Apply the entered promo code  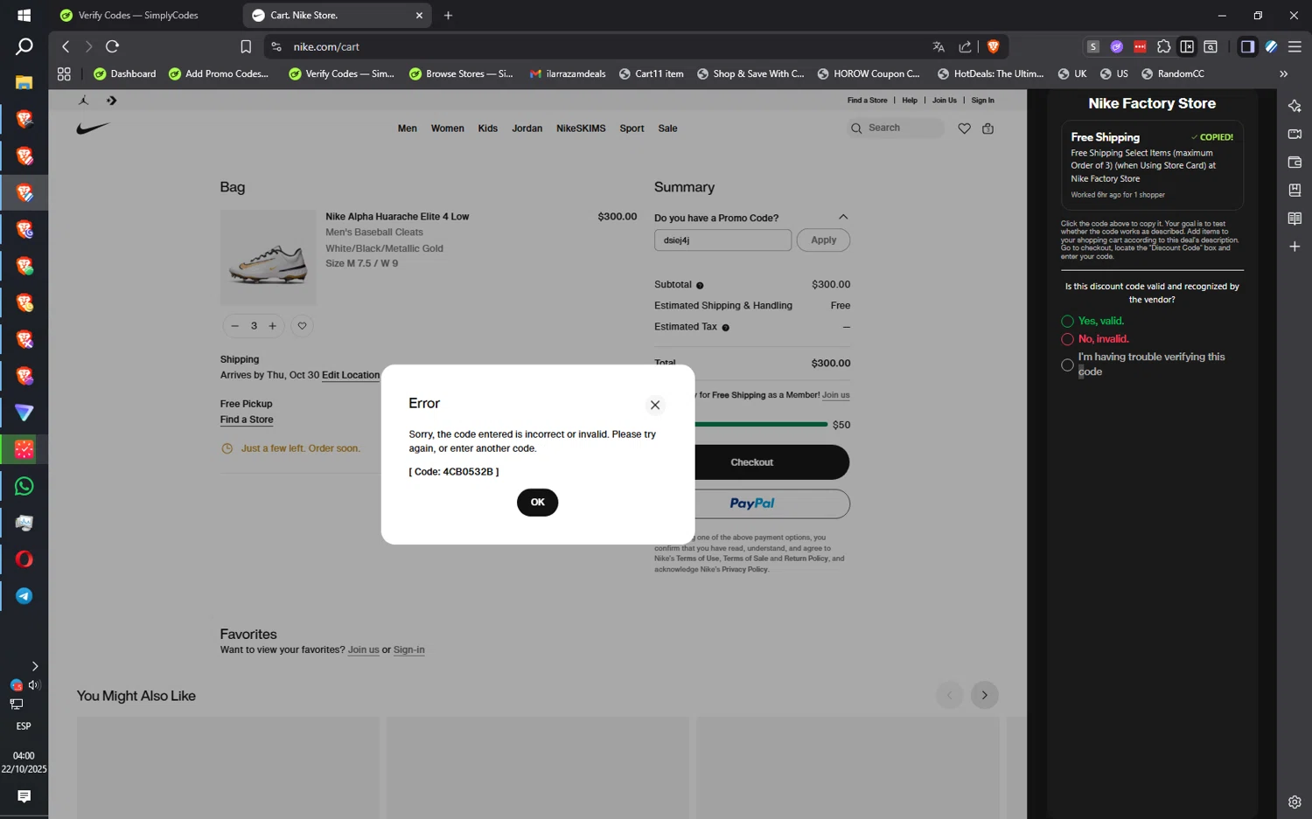(x=823, y=240)
